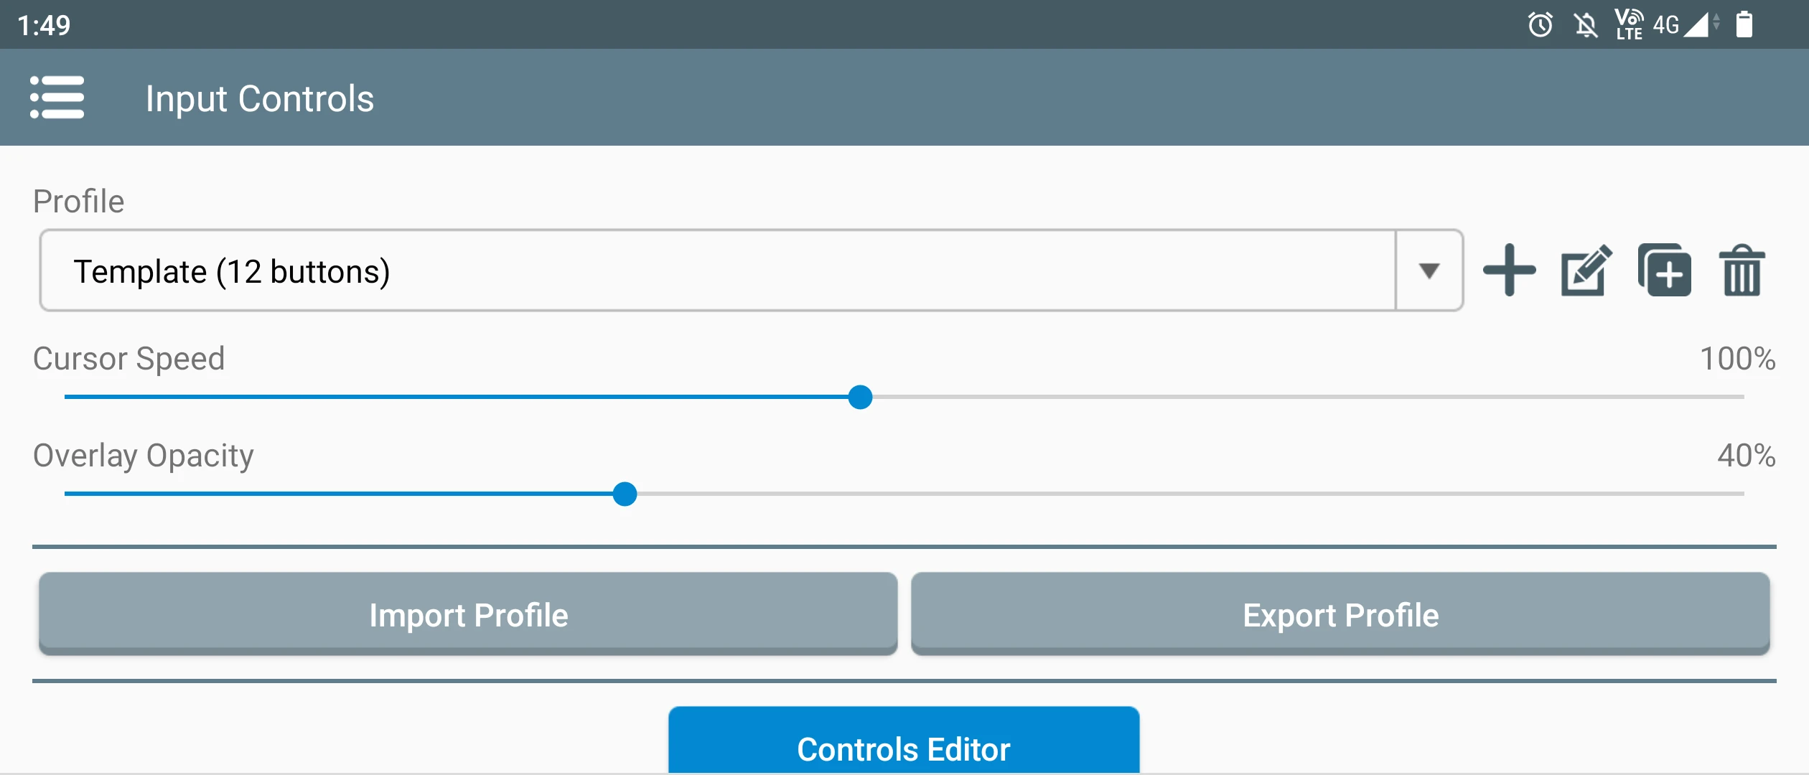
Task: Open the Template (12 buttons) profile selector
Action: [x=716, y=271]
